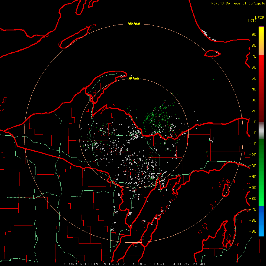Click the 20 value on the velocity scale
Viewport: 266px width, 266px height.
254,111
